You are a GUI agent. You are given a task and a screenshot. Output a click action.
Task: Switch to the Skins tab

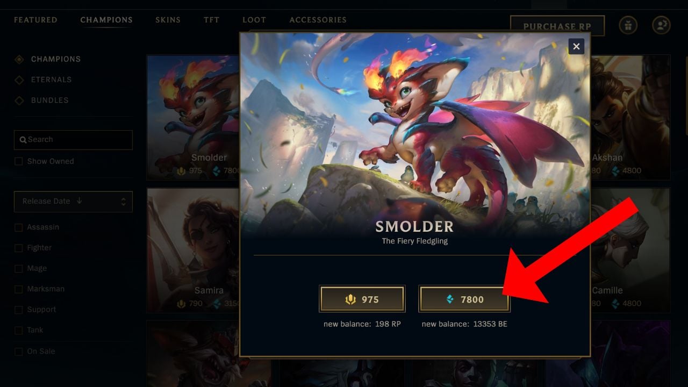(x=168, y=20)
